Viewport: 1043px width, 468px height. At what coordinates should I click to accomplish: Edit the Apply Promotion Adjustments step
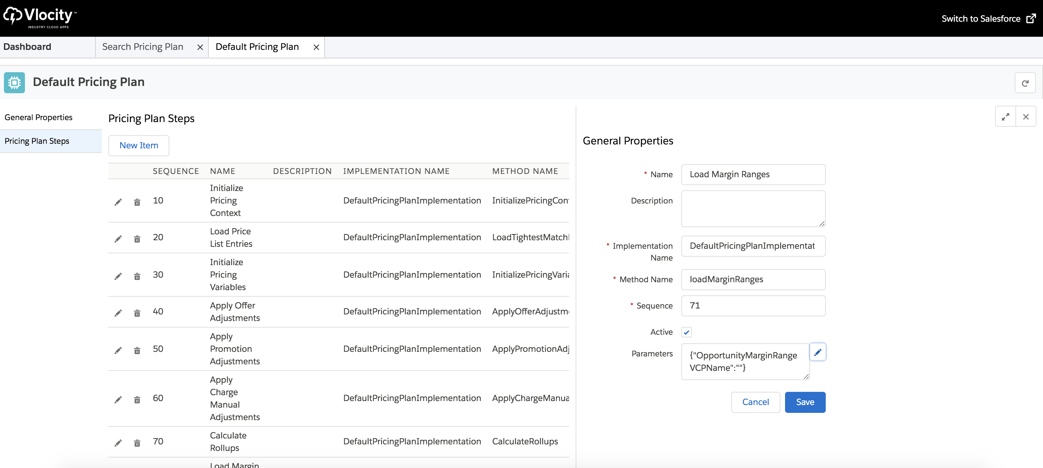click(118, 350)
